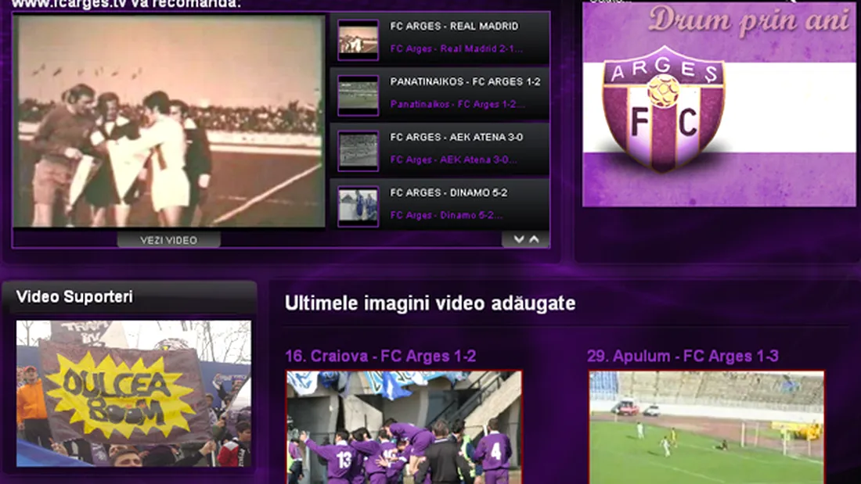Viewport: 861px width, 484px height.
Task: Play the Dulcea Boom supporters video
Action: [133, 393]
